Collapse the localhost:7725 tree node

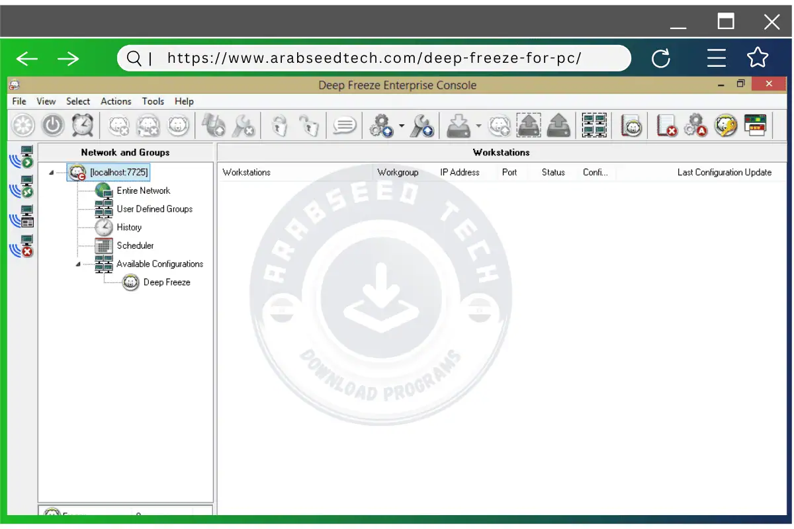(52, 173)
